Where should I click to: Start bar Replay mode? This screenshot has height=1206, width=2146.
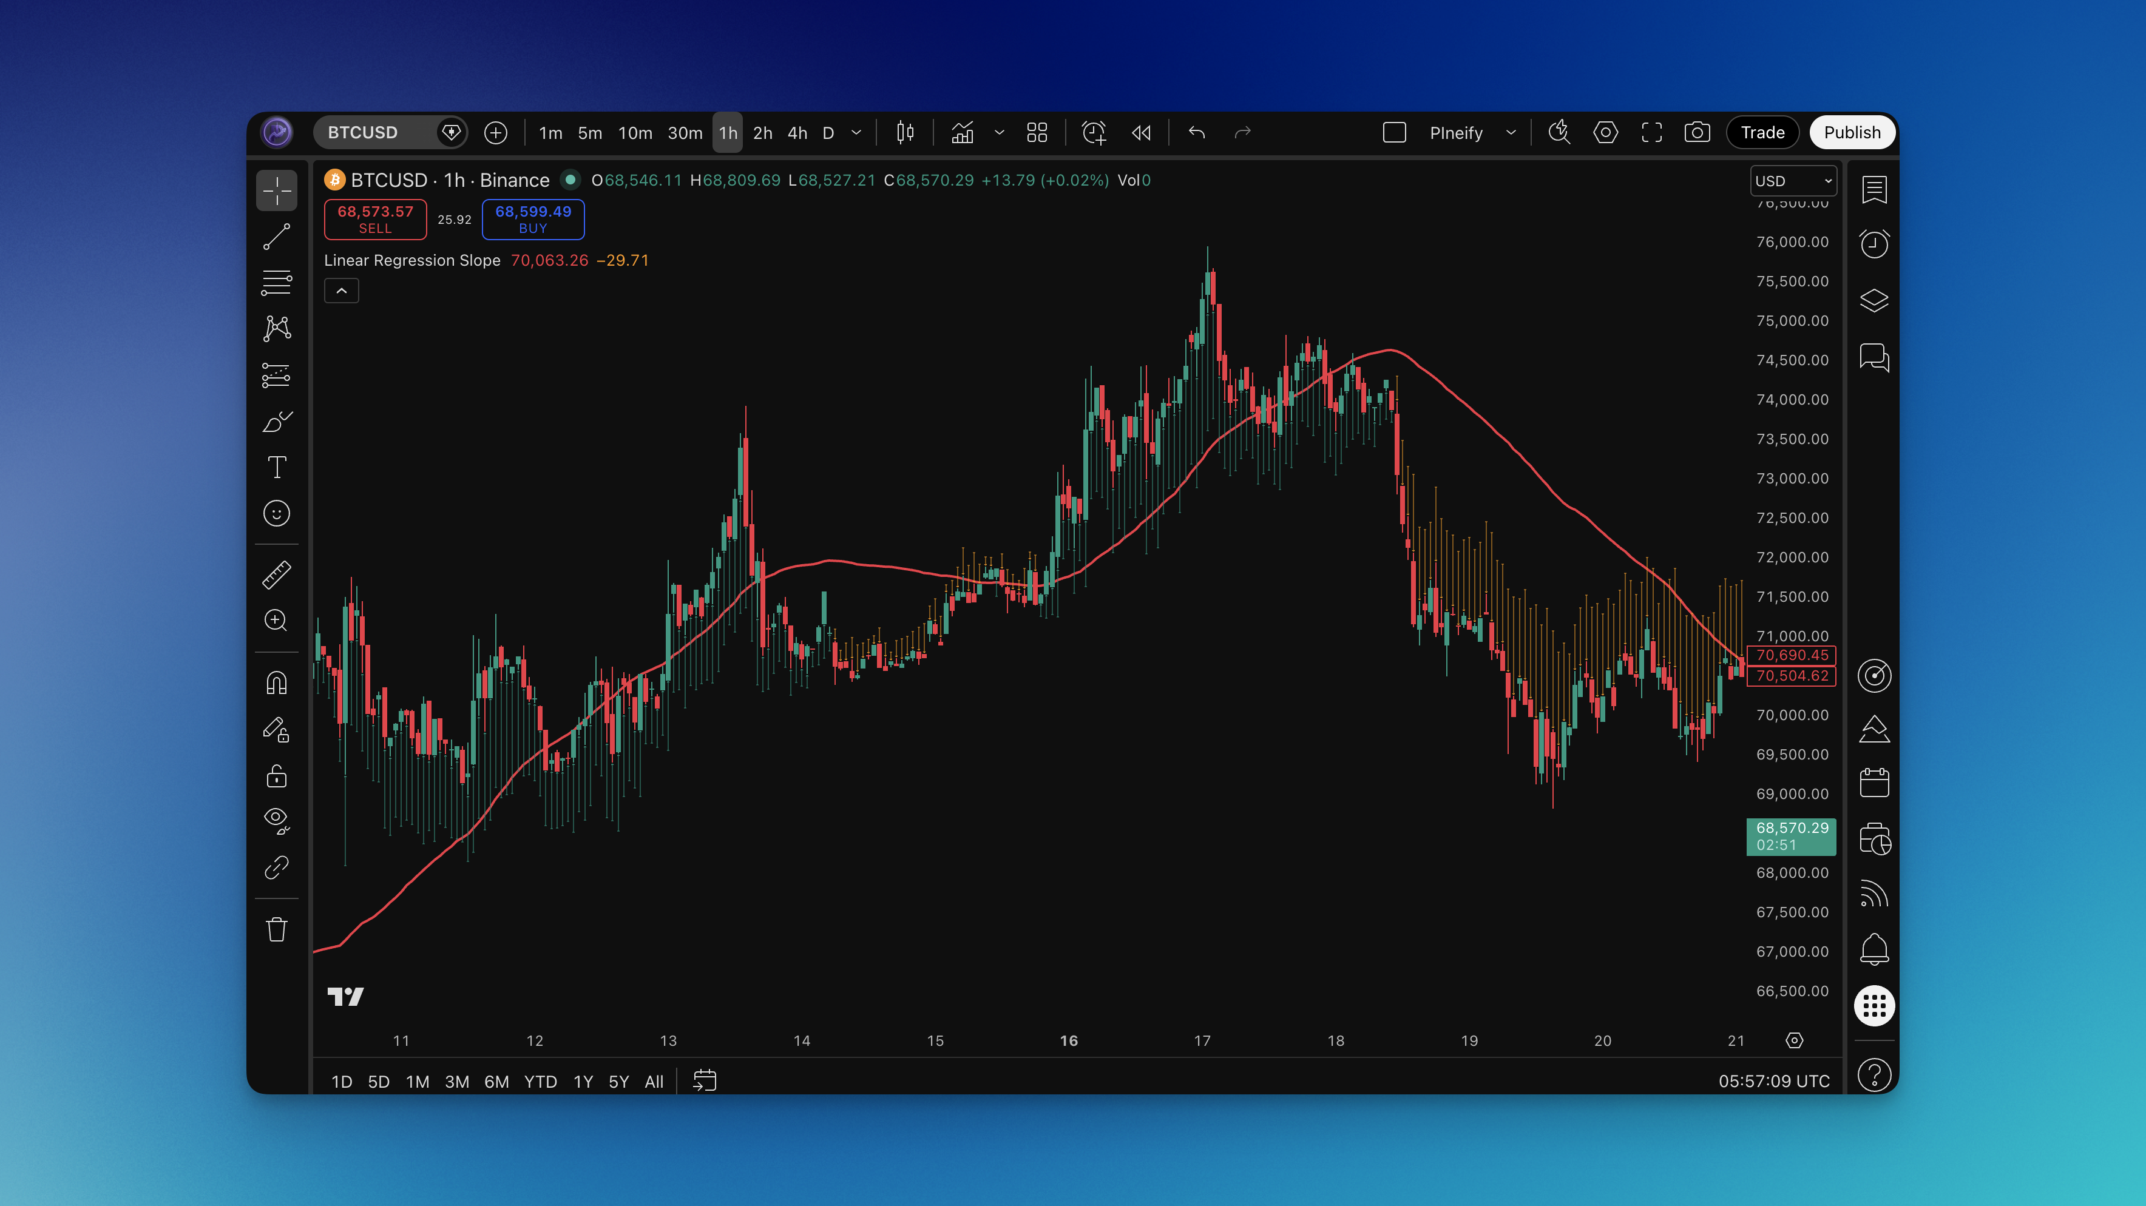click(1140, 132)
